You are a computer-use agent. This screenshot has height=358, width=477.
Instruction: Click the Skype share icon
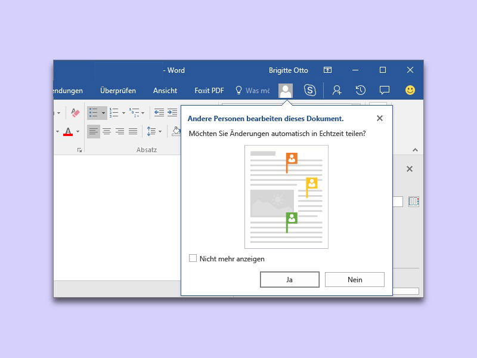[x=309, y=90]
